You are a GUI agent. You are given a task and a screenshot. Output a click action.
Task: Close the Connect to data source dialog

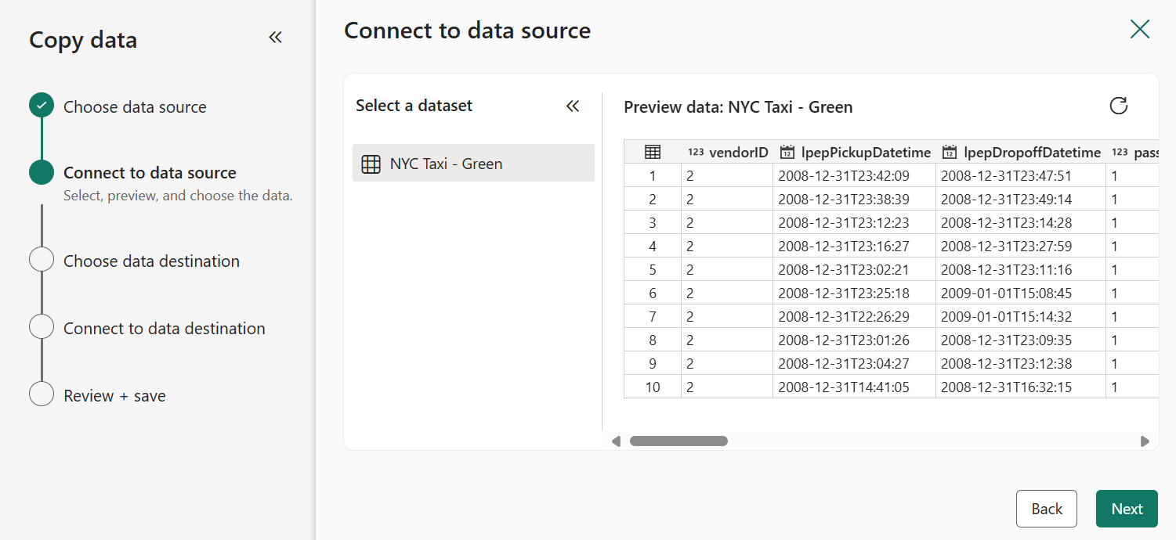point(1140,29)
